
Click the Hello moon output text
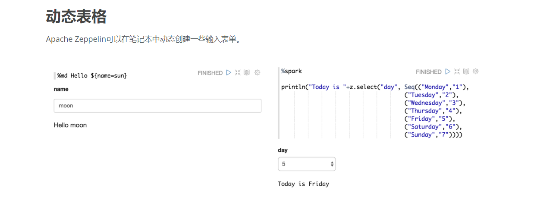(70, 125)
